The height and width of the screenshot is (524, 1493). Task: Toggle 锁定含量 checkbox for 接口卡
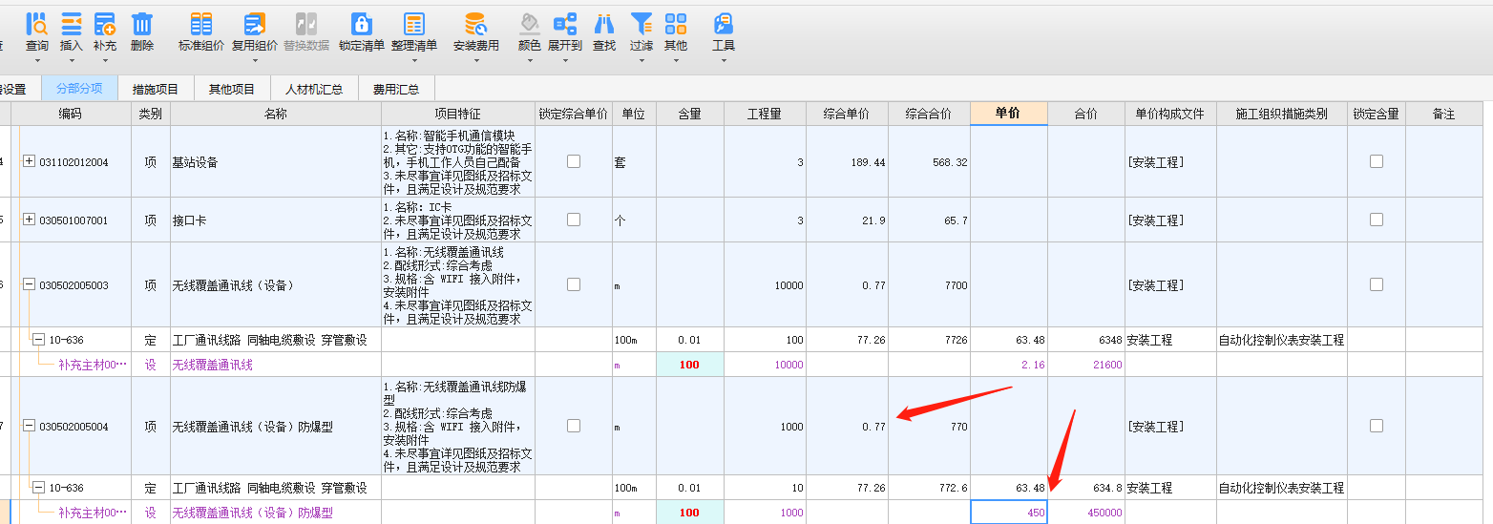pyautogui.click(x=1377, y=220)
